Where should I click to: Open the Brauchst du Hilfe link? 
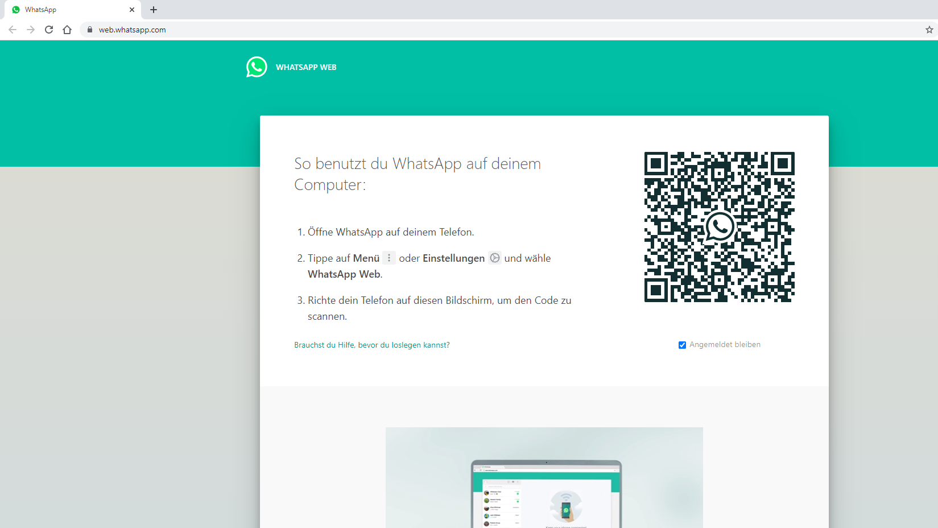pyautogui.click(x=372, y=345)
